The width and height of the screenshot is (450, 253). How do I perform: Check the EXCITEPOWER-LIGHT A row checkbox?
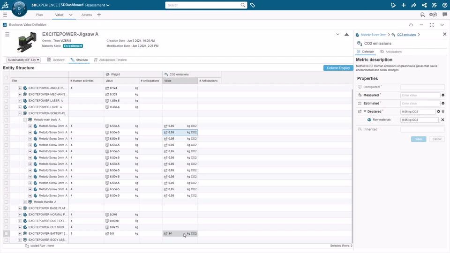pyautogui.click(x=6, y=107)
